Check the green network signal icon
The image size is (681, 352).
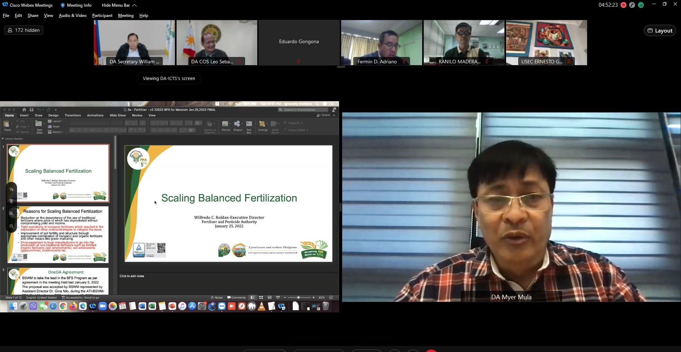pyautogui.click(x=641, y=5)
